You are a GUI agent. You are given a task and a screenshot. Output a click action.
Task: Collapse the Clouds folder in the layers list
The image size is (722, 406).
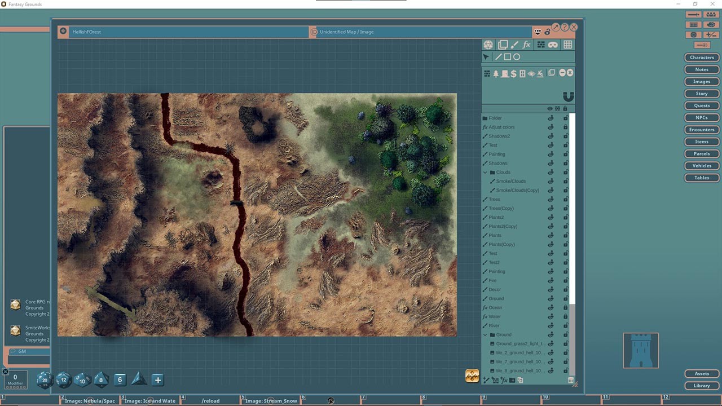485,172
